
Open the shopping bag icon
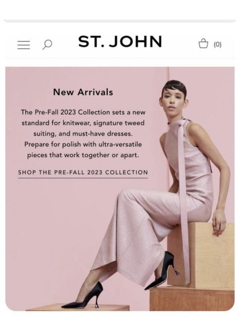pyautogui.click(x=203, y=43)
